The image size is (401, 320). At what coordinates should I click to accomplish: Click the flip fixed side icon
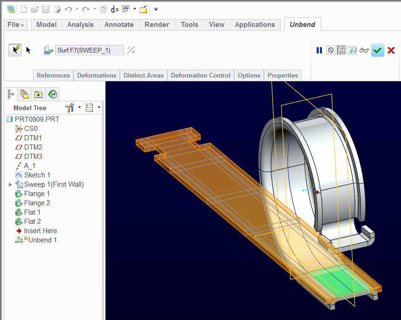(x=131, y=50)
